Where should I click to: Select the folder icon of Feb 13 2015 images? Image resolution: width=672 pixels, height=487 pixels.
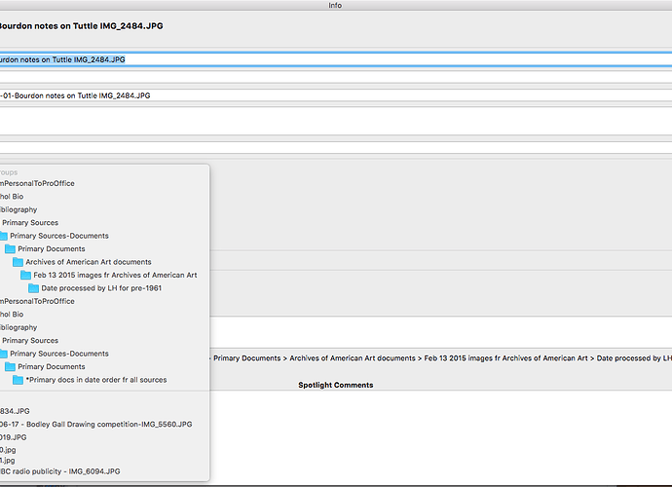tap(25, 276)
